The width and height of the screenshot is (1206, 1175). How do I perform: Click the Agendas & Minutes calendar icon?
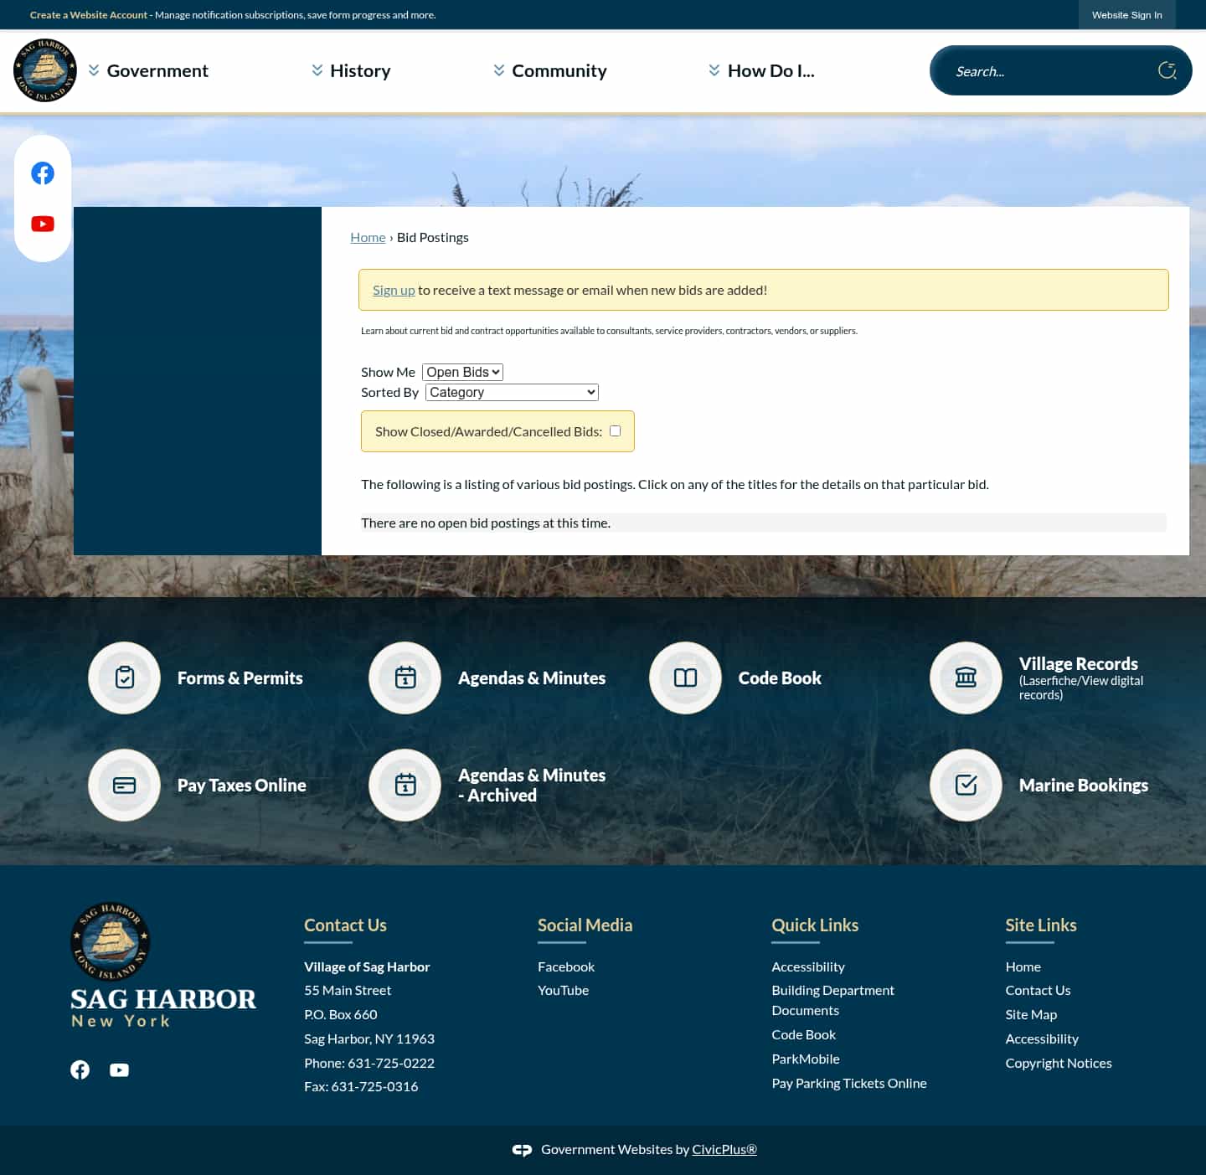coord(405,678)
